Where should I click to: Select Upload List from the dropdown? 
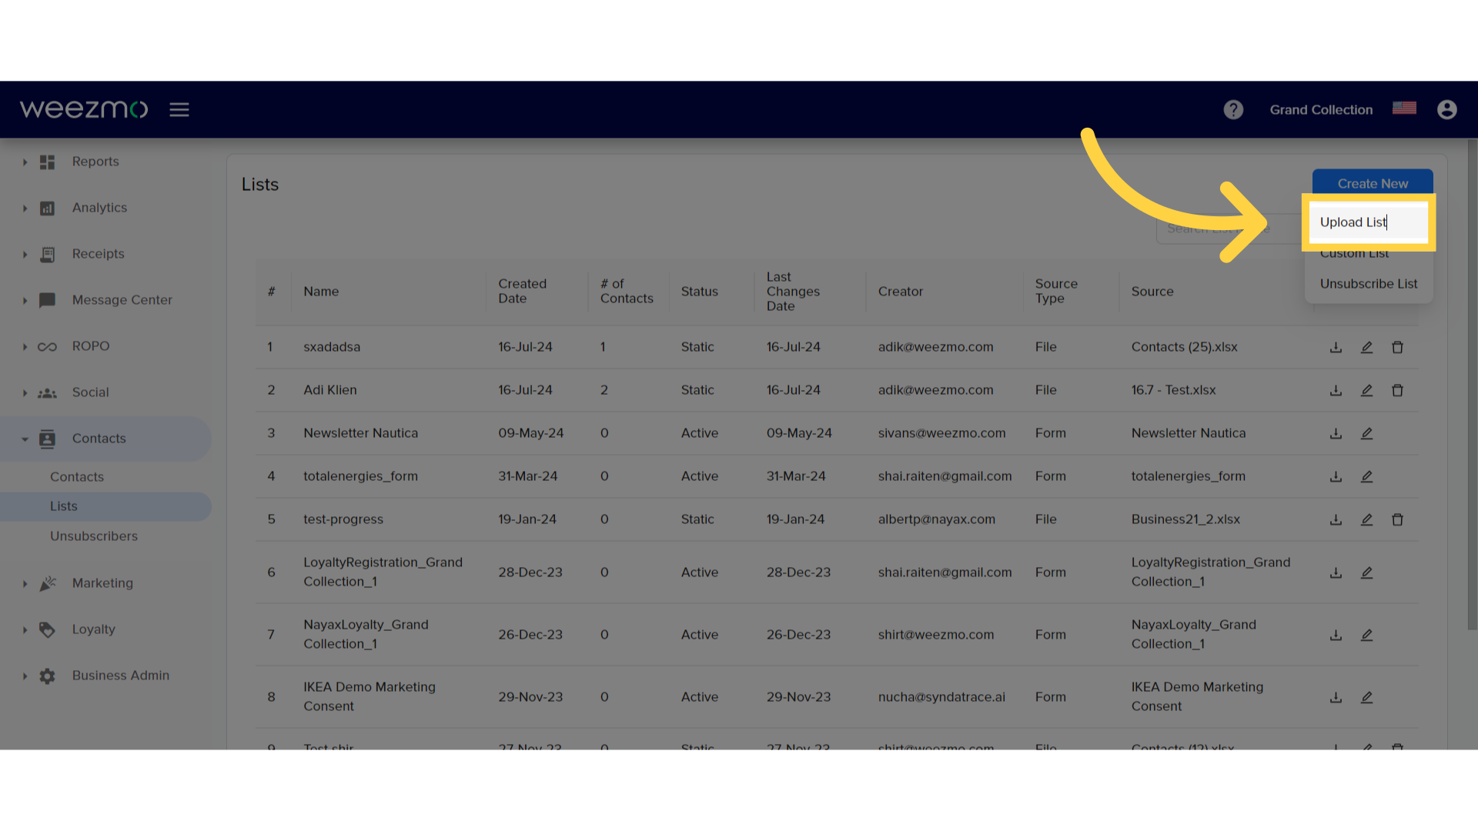1369,222
